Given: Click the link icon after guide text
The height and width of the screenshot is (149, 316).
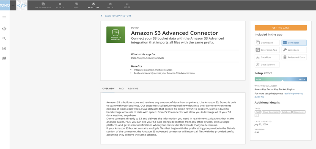Looking at the screenshot, I should [263, 97].
